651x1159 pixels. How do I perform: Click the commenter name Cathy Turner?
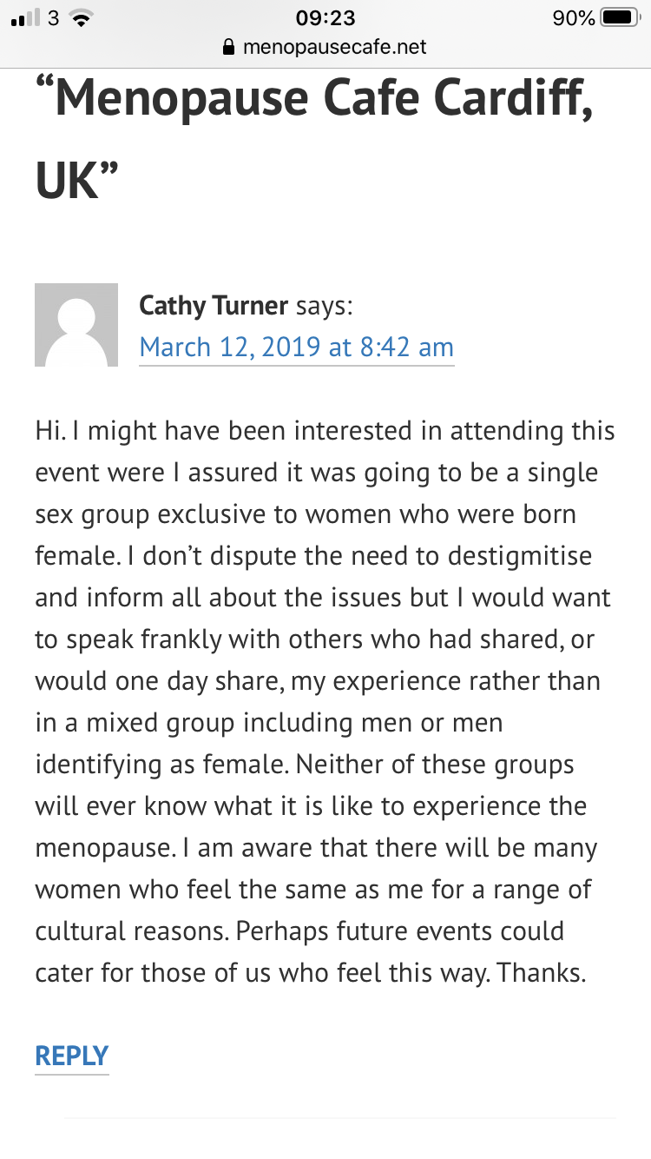(214, 306)
